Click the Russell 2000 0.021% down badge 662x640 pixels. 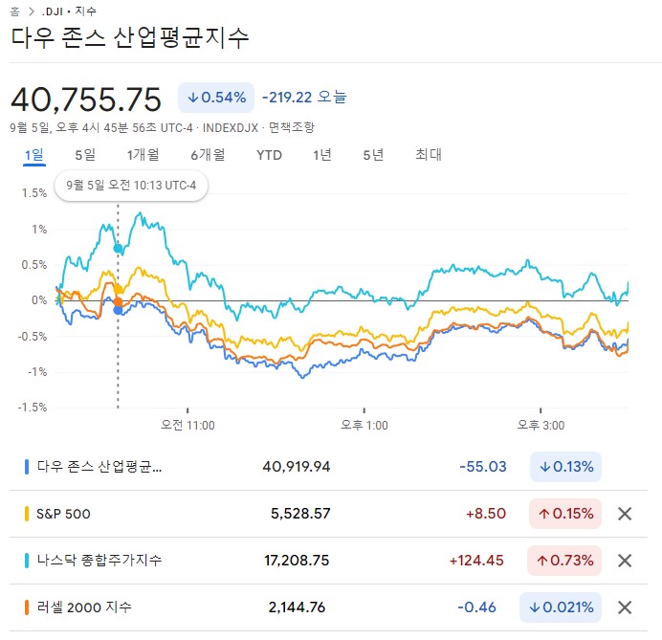pyautogui.click(x=560, y=607)
